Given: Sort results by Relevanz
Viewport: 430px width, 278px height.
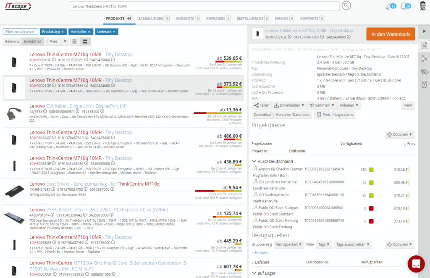Looking at the screenshot, I should coord(12,42).
